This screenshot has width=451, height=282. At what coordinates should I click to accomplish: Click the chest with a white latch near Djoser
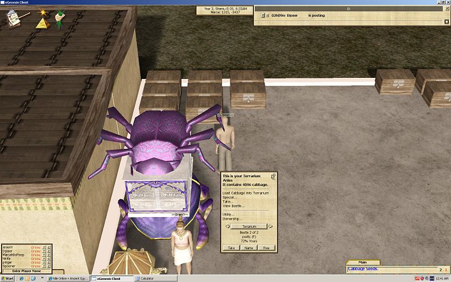point(247,95)
